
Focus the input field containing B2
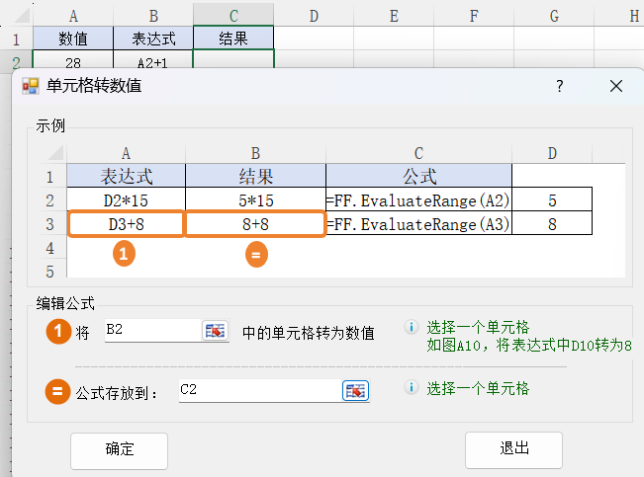150,331
